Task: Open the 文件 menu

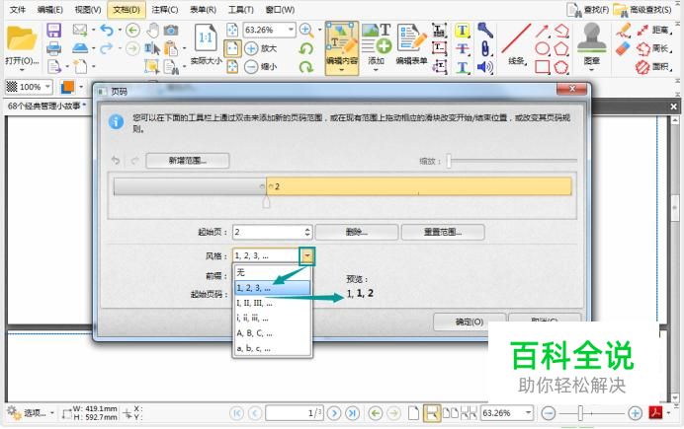Action: [18, 10]
